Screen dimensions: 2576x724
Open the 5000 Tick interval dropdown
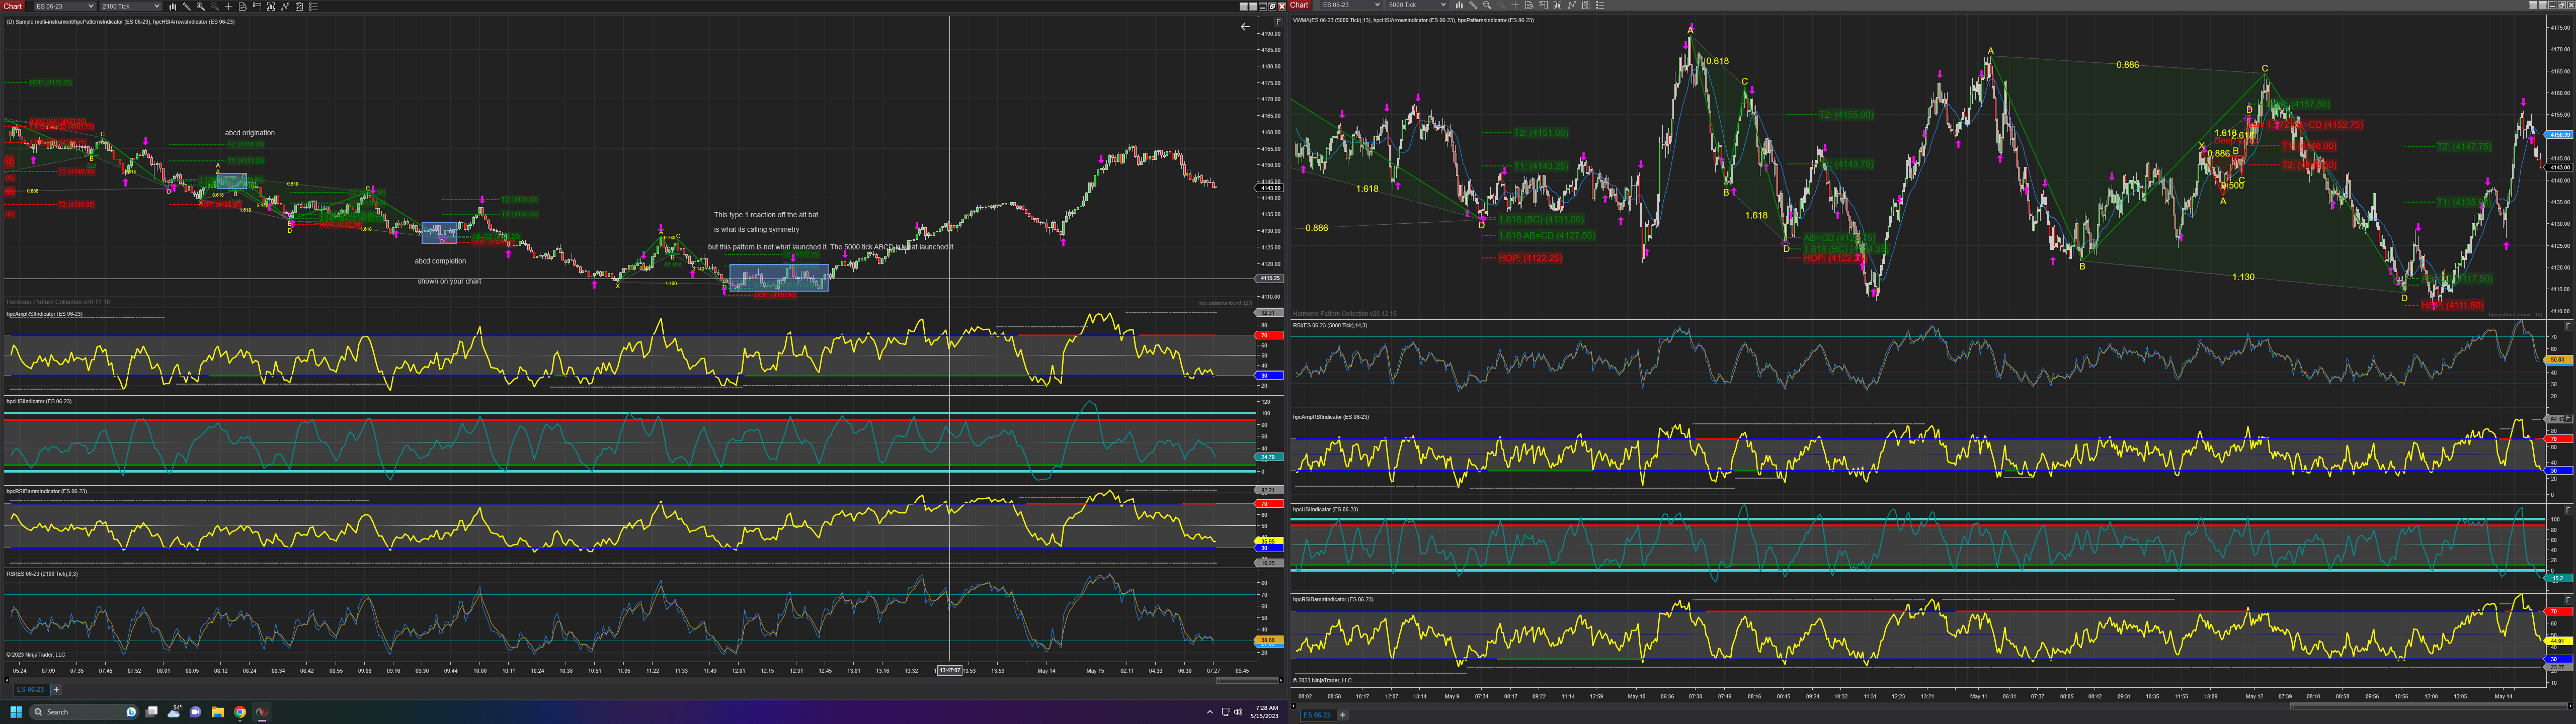pos(1418,5)
